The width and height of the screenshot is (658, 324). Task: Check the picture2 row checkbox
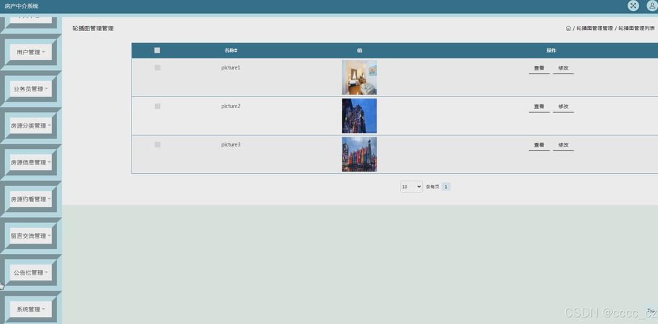pyautogui.click(x=158, y=106)
